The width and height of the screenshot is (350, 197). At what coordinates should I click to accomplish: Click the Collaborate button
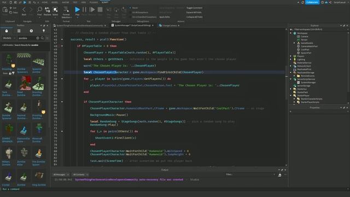[312, 2]
